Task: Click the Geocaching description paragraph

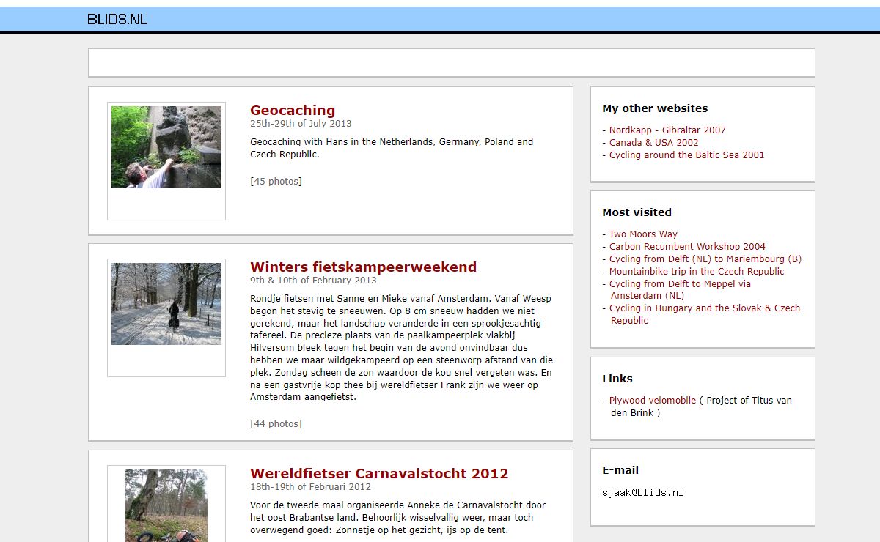Action: click(392, 149)
